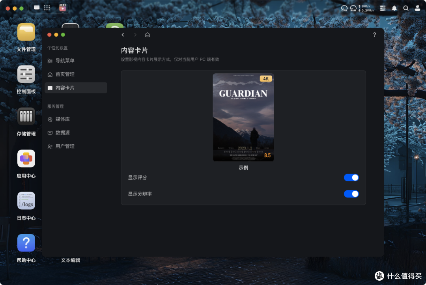This screenshot has width=426, height=285.
Task: Open the task list panel icon
Action: pyautogui.click(x=383, y=8)
